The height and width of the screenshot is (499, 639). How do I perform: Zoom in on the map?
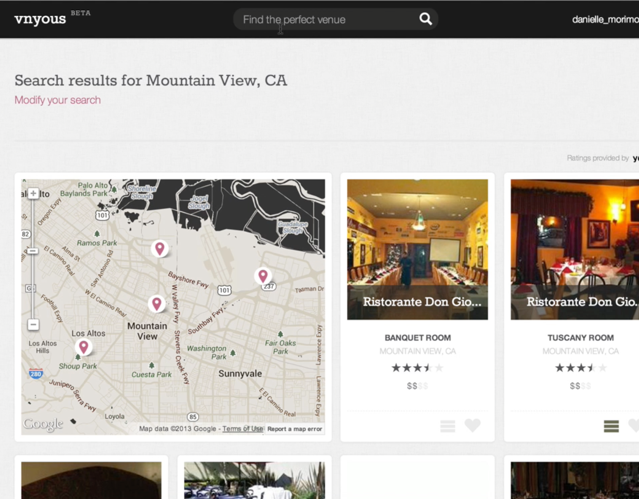click(33, 193)
